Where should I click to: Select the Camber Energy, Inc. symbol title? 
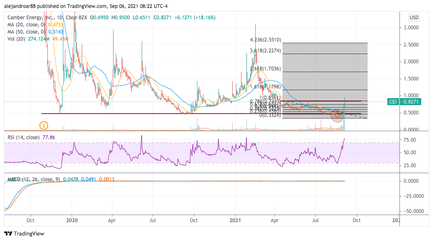[31, 17]
